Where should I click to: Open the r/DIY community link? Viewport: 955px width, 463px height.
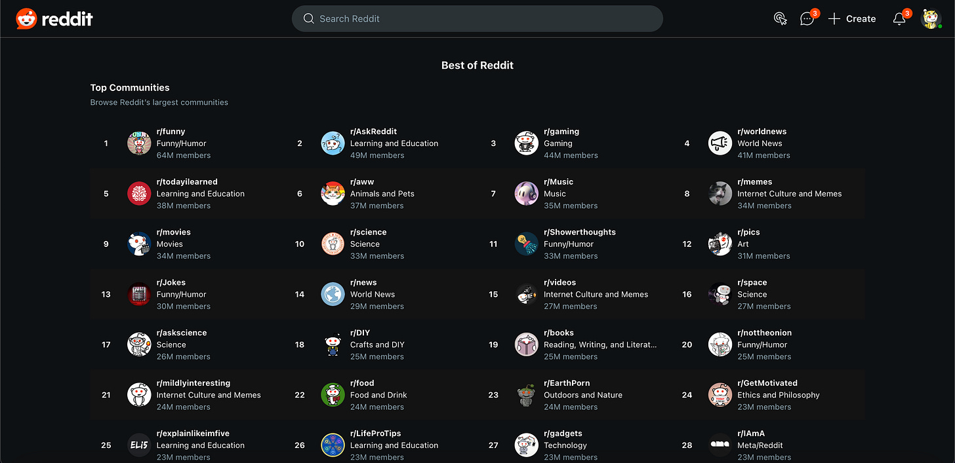360,333
